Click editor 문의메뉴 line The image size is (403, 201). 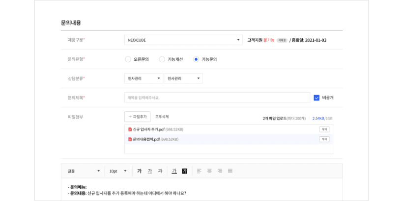(x=77, y=187)
